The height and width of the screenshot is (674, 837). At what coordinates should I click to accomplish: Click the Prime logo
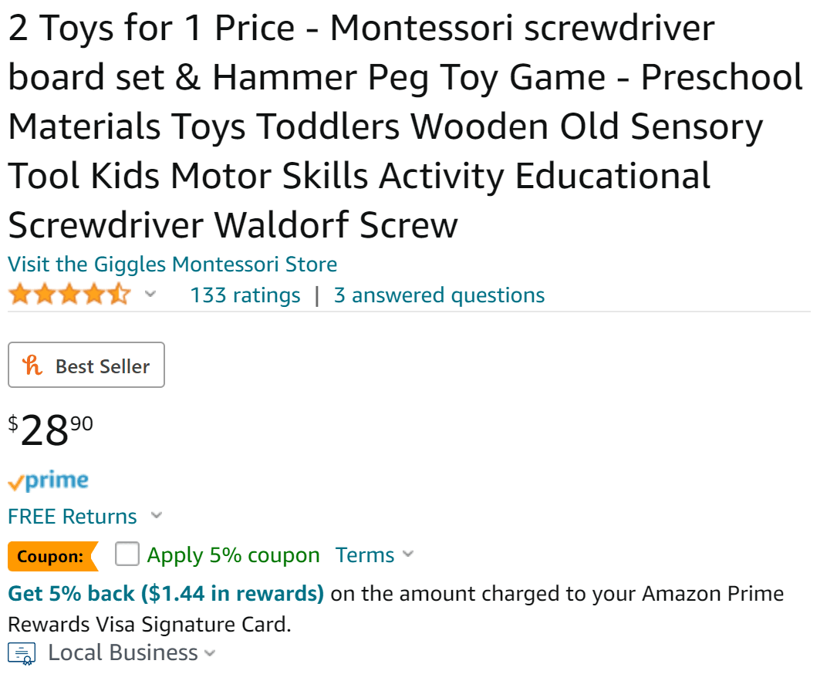[x=48, y=481]
